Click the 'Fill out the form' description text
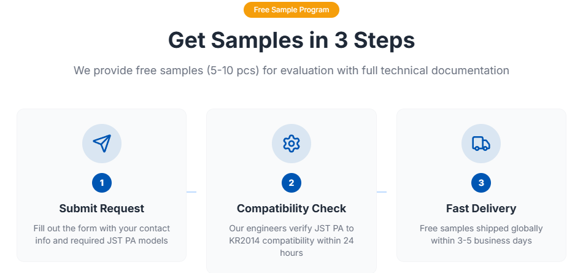This screenshot has width=583, height=273. [102, 234]
